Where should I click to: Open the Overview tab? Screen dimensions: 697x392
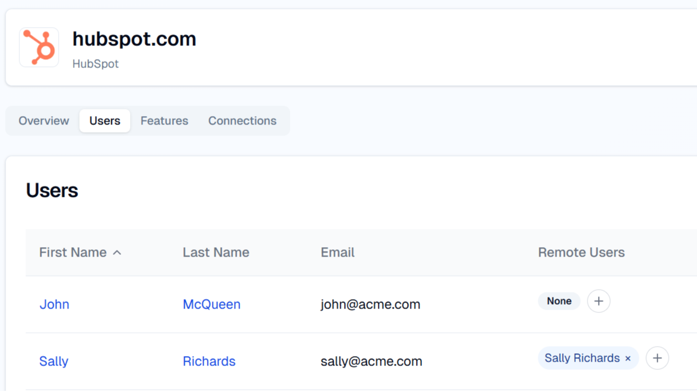[x=44, y=121]
